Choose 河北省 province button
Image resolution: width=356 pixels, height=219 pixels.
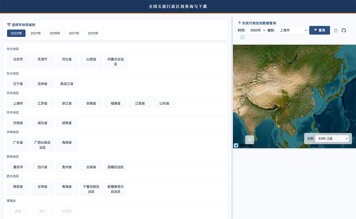click(67, 62)
